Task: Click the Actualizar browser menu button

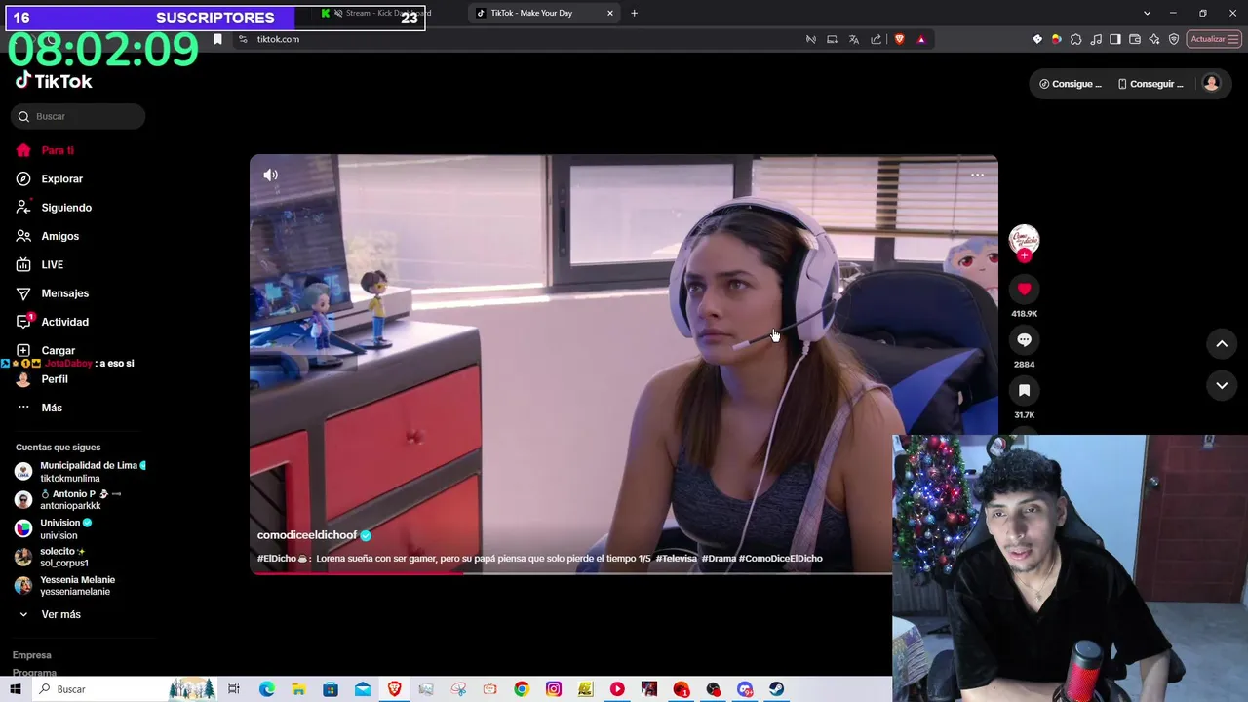Action: 1214,39
